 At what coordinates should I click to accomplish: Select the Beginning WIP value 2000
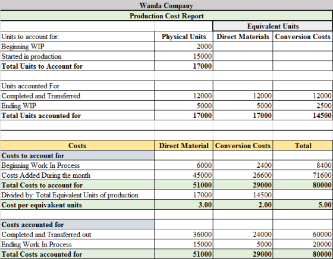pyautogui.click(x=204, y=46)
